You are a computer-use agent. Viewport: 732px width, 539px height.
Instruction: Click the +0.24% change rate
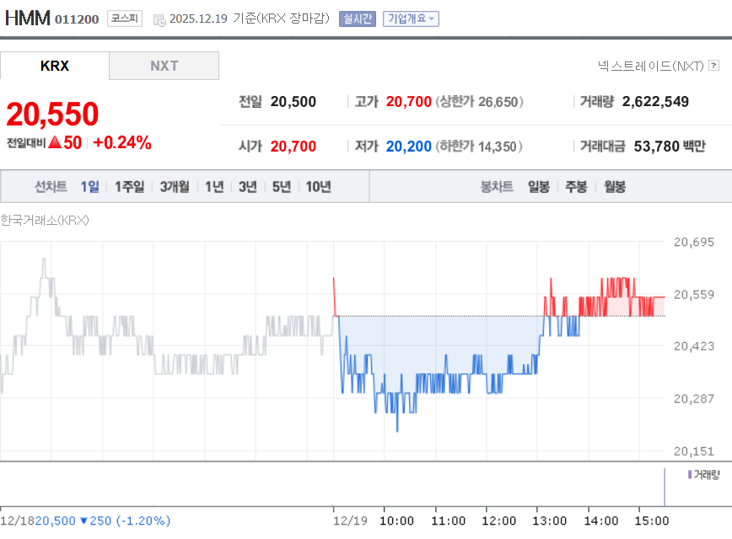pos(122,142)
